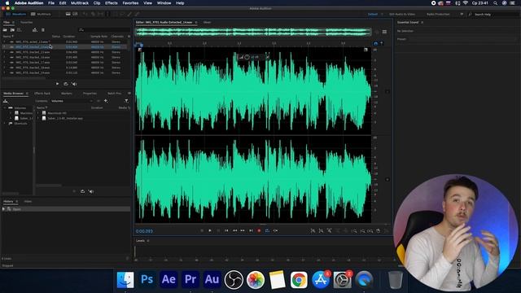
Task: Switch to Multitrack editor view
Action: point(41,15)
